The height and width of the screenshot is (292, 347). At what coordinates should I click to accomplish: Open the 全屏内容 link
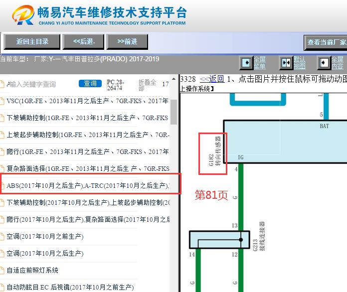point(337,63)
